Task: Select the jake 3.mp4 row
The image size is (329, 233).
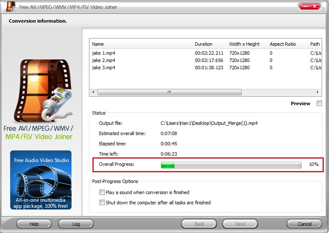Action: pyautogui.click(x=206, y=68)
